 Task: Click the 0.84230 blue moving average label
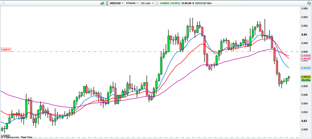tap(305, 68)
